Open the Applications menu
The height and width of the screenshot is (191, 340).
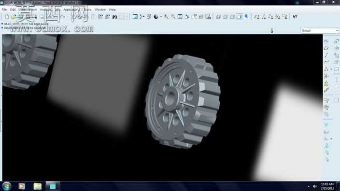[x=71, y=10]
